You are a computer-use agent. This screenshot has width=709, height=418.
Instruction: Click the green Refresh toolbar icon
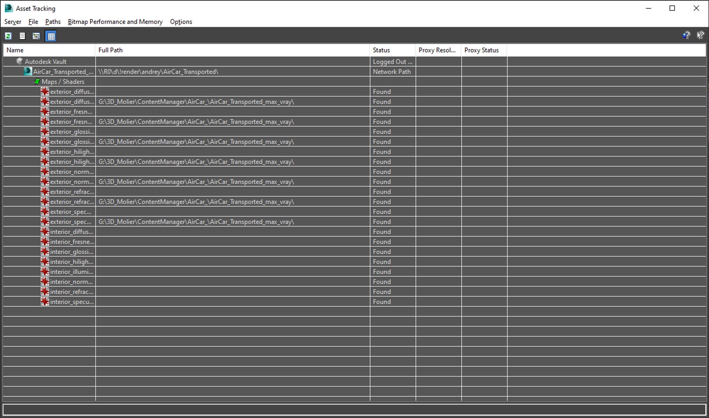(x=8, y=36)
